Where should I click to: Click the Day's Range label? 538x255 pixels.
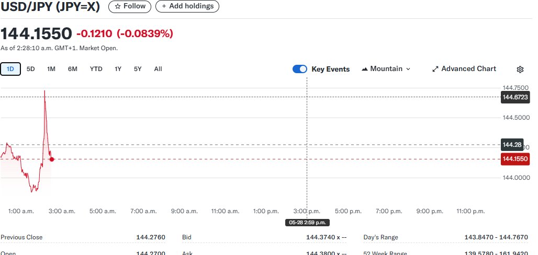click(381, 237)
